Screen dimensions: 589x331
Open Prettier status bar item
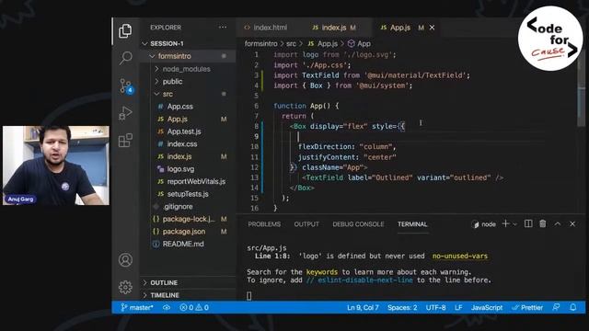pyautogui.click(x=527, y=307)
